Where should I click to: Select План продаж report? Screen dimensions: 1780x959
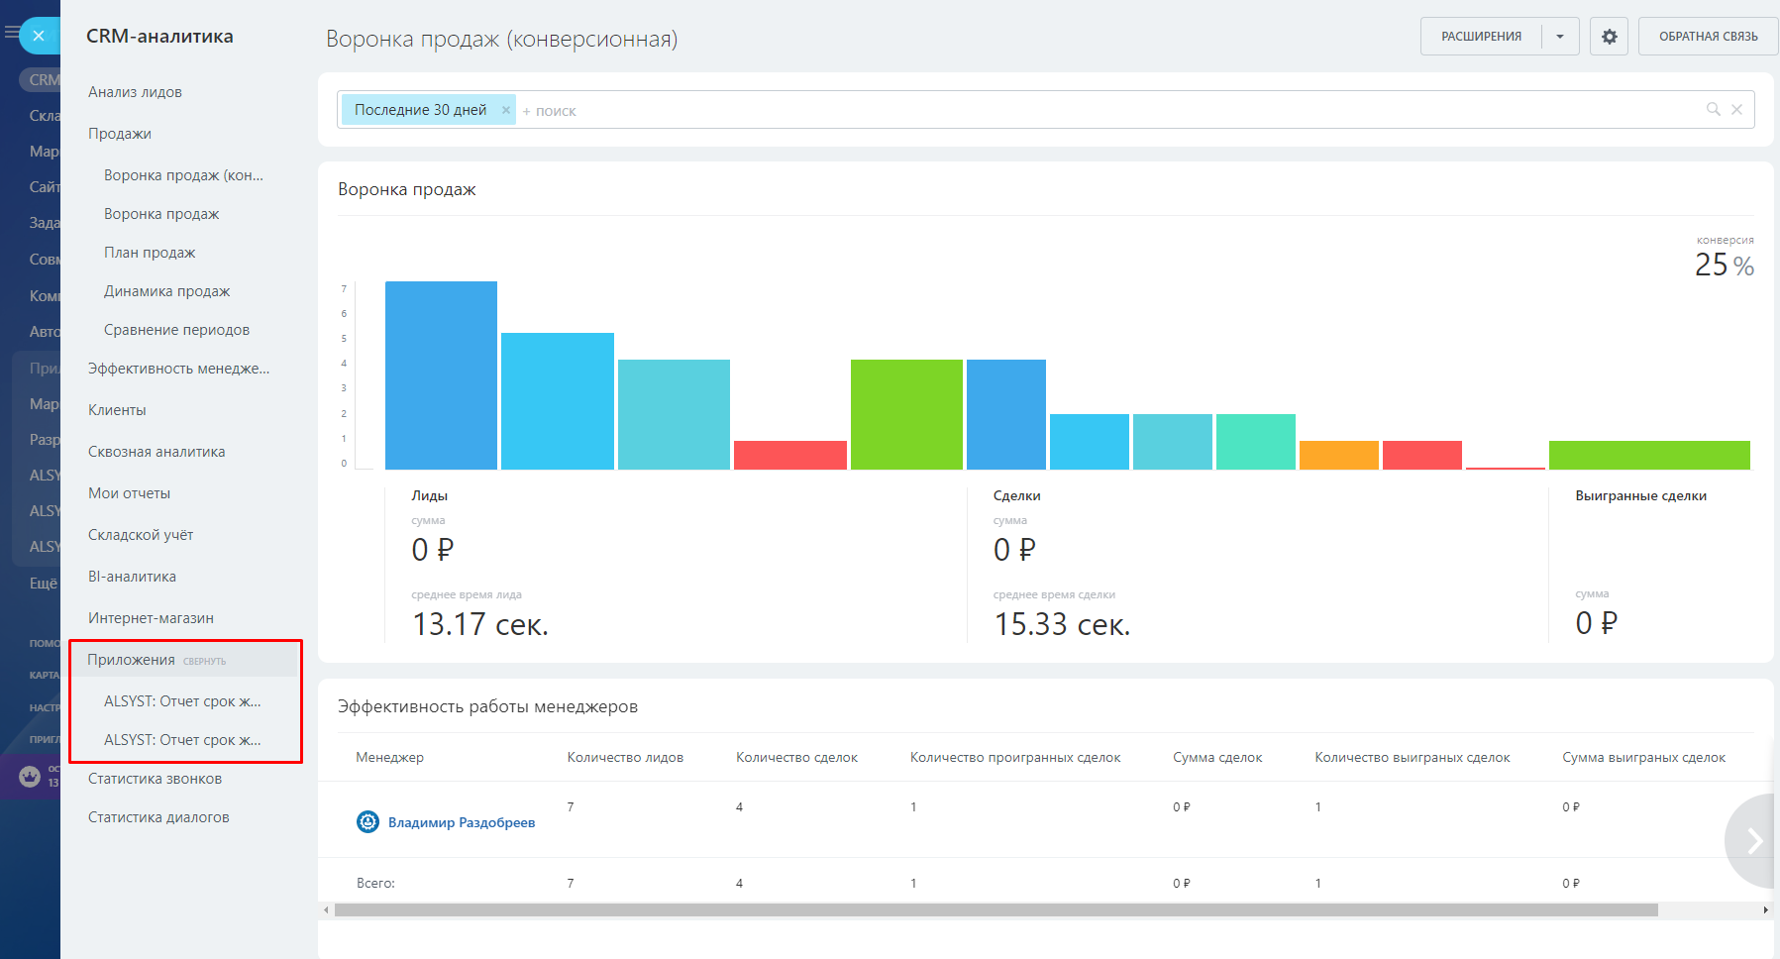pyautogui.click(x=150, y=253)
